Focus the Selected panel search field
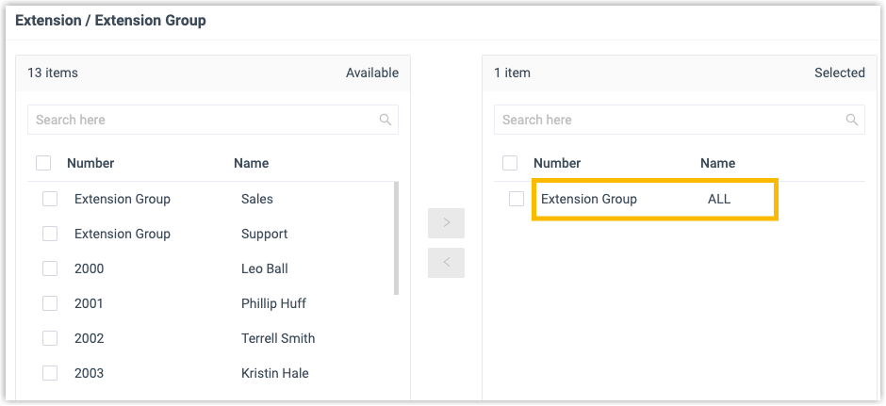This screenshot has height=406, width=886. click(x=669, y=120)
